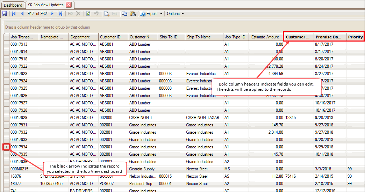
Task: Click the paste clipboard icon
Action: coord(133,14)
